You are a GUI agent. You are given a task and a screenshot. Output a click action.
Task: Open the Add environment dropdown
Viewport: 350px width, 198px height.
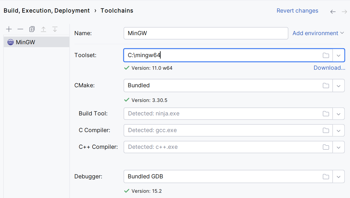(318, 33)
